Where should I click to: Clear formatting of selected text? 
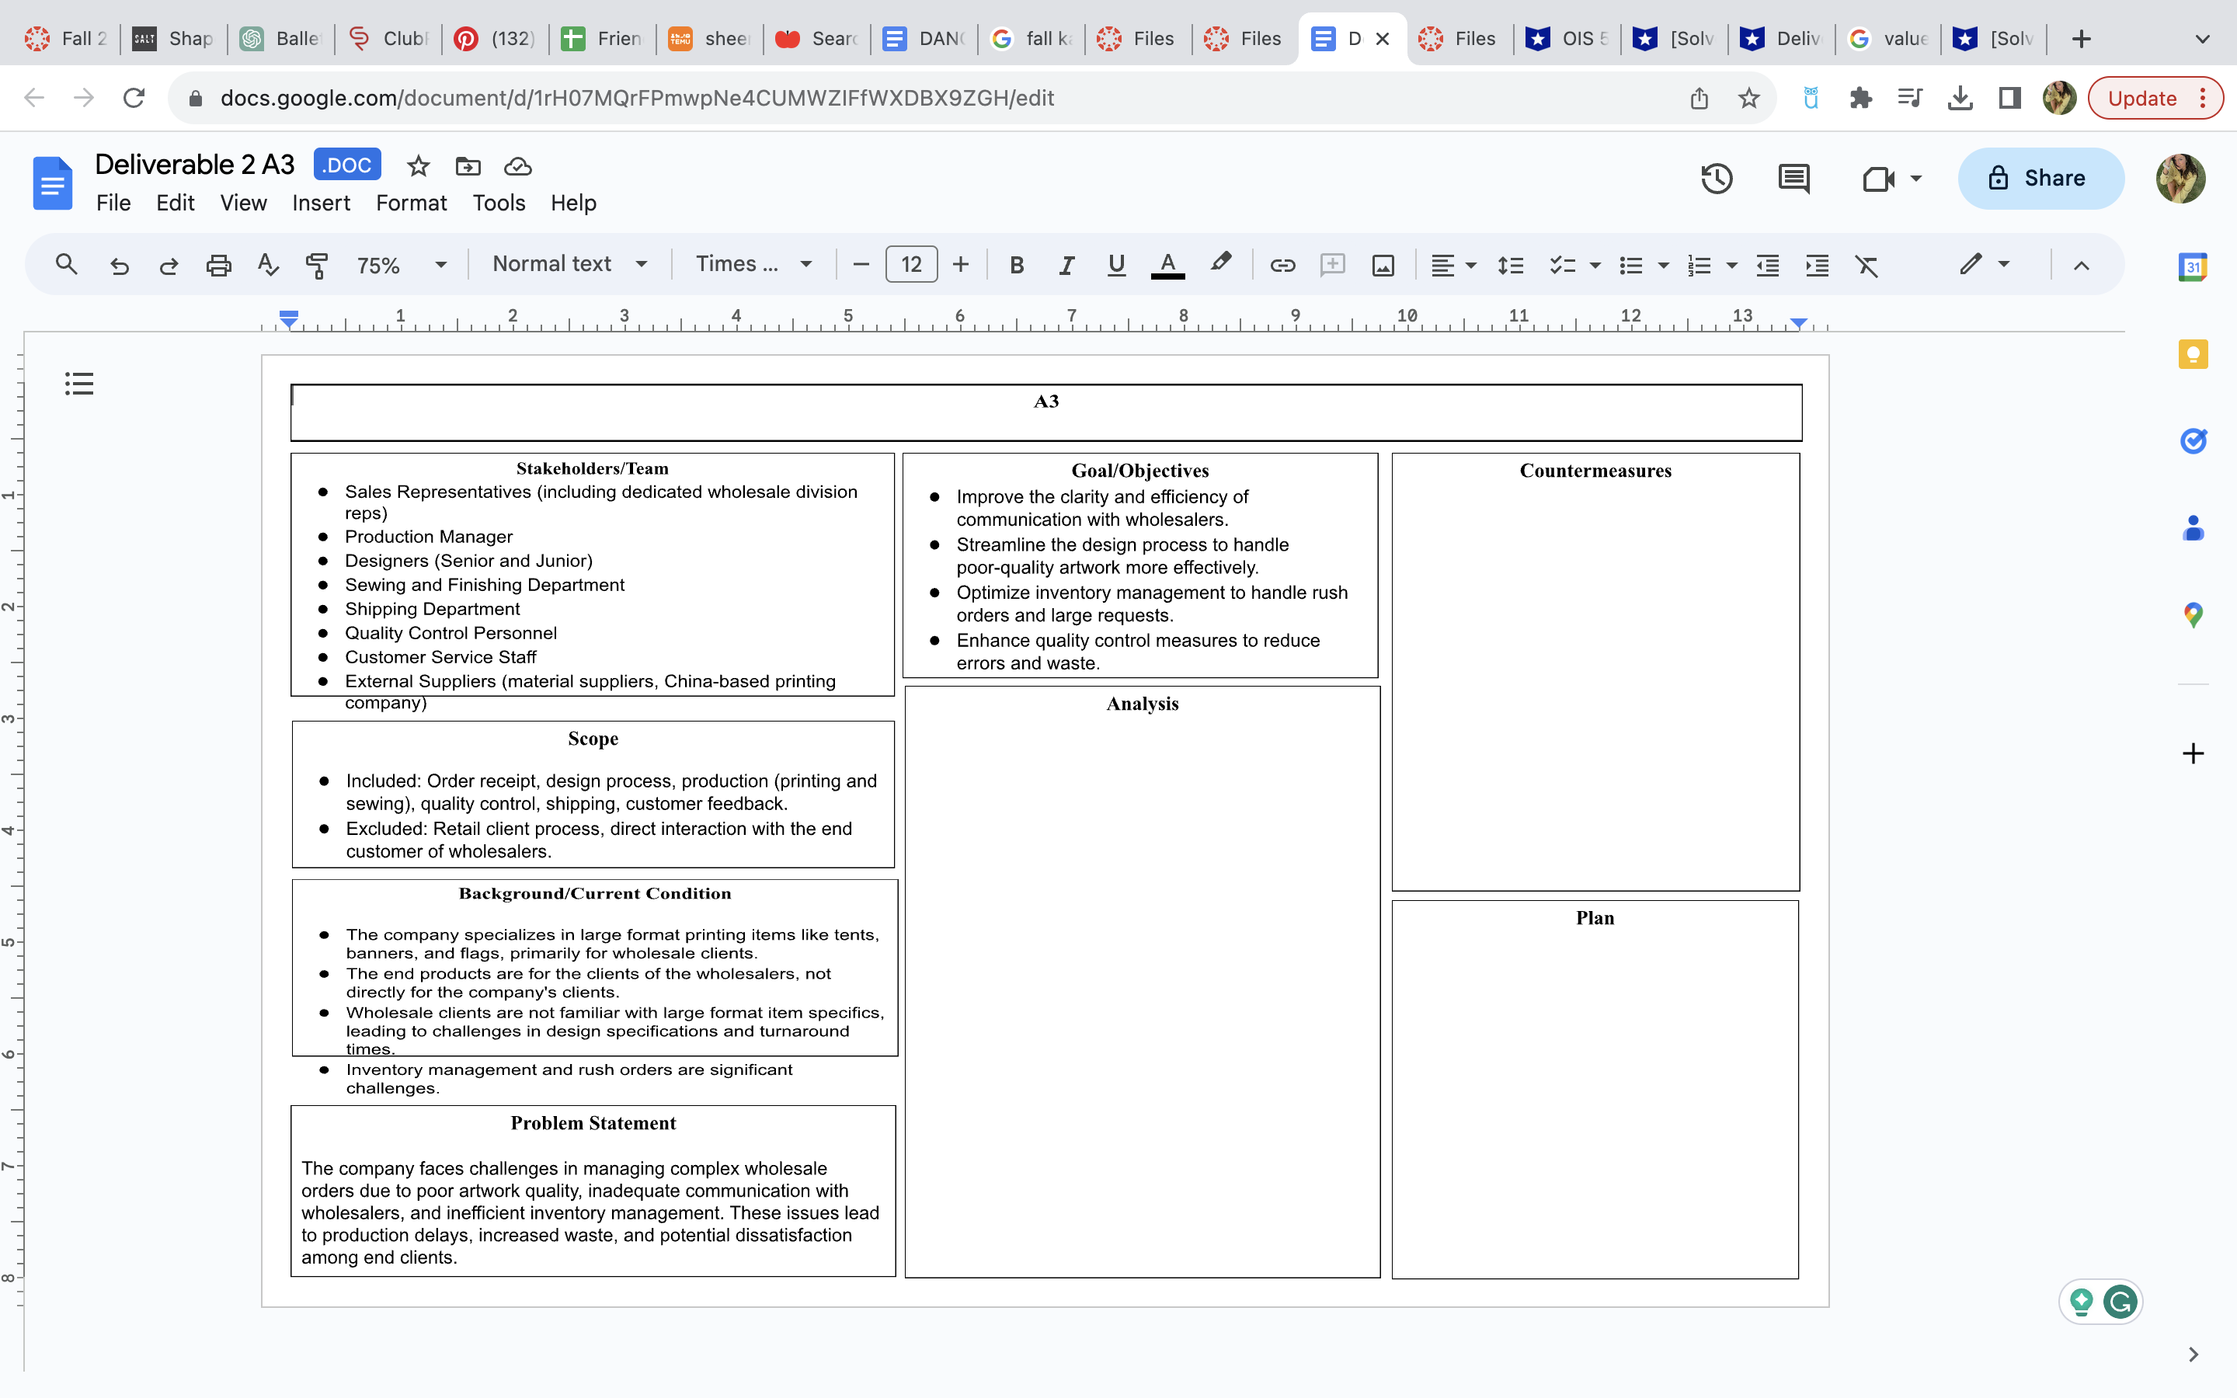click(x=1868, y=264)
